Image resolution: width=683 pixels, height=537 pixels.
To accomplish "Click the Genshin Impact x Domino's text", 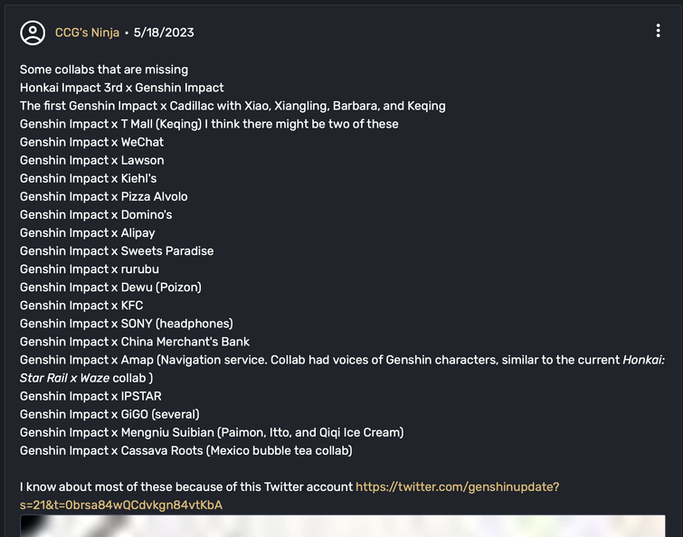I will click(96, 214).
